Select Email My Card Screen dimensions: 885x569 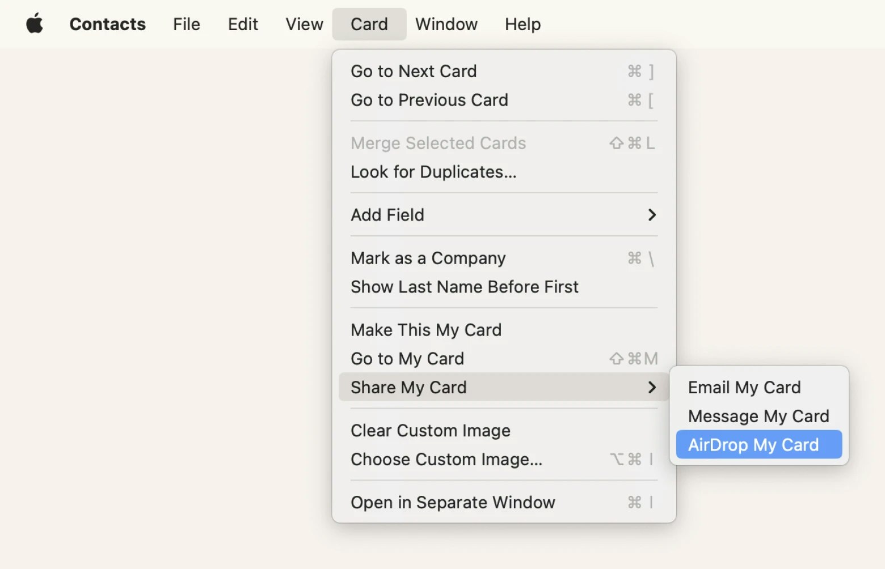pyautogui.click(x=759, y=388)
